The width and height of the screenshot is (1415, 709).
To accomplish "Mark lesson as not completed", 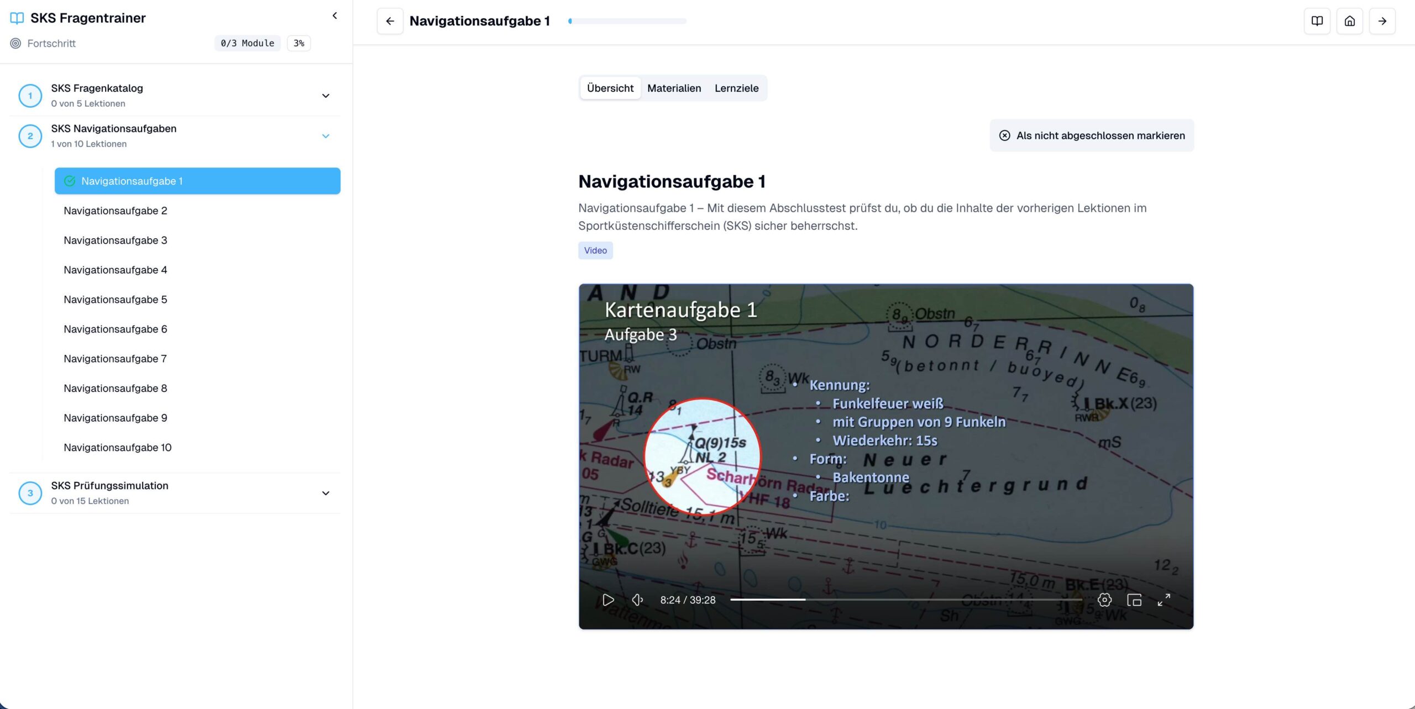I will 1091,135.
